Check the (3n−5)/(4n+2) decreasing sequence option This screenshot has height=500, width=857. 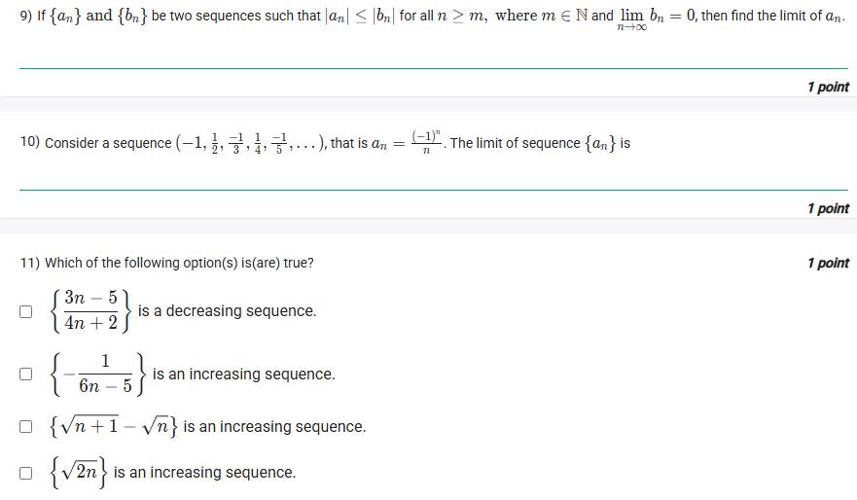click(x=25, y=311)
